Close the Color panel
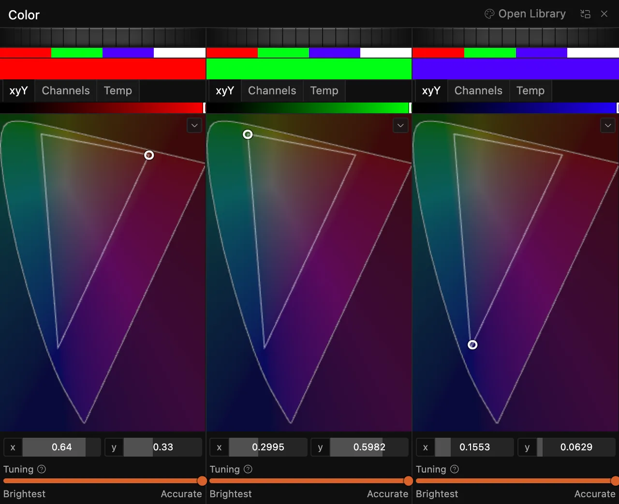This screenshot has width=619, height=504. pos(604,14)
